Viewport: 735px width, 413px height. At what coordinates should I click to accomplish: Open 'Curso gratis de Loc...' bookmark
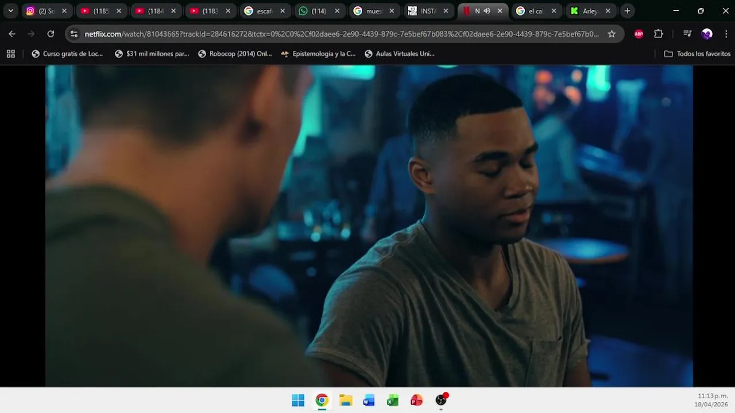click(x=67, y=53)
